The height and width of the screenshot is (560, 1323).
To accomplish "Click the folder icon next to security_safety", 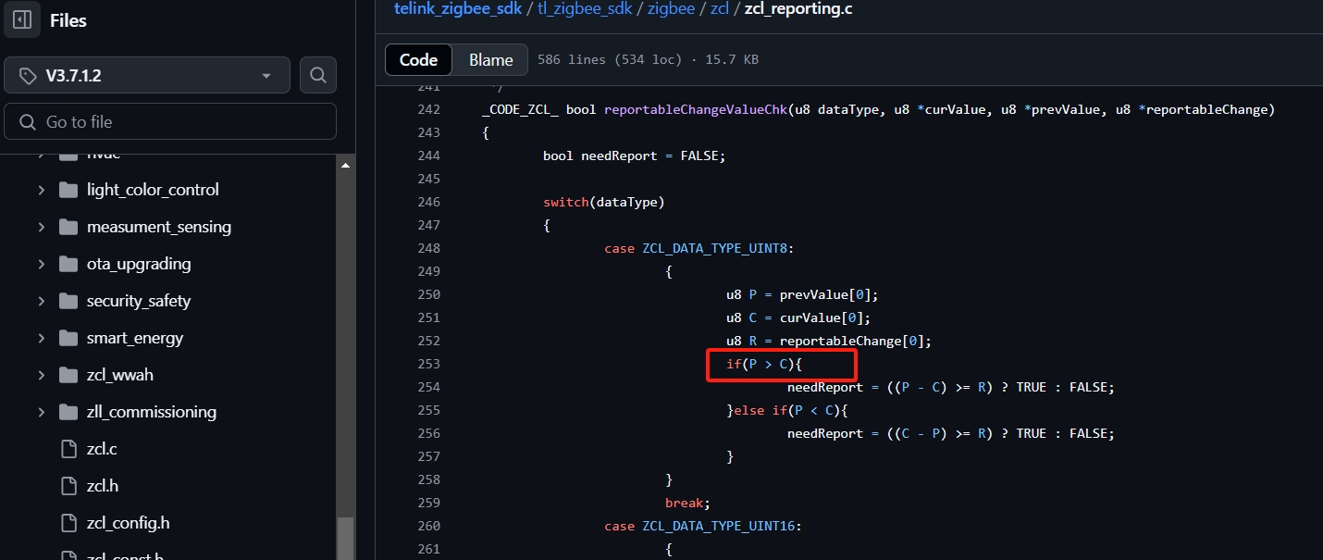I will coord(68,301).
